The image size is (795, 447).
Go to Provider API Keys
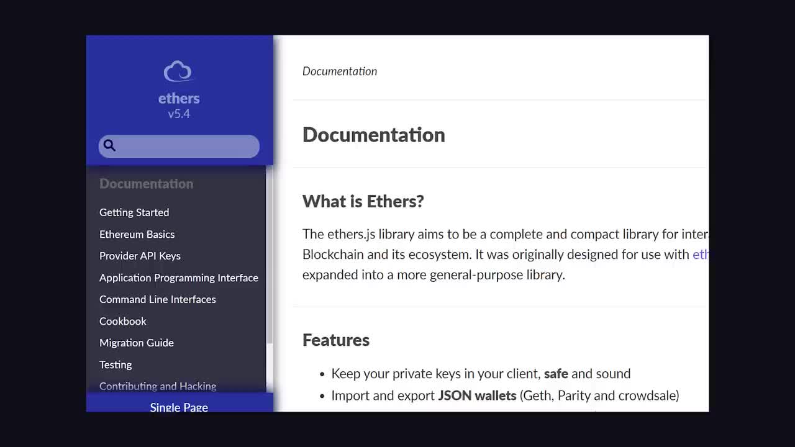click(140, 256)
